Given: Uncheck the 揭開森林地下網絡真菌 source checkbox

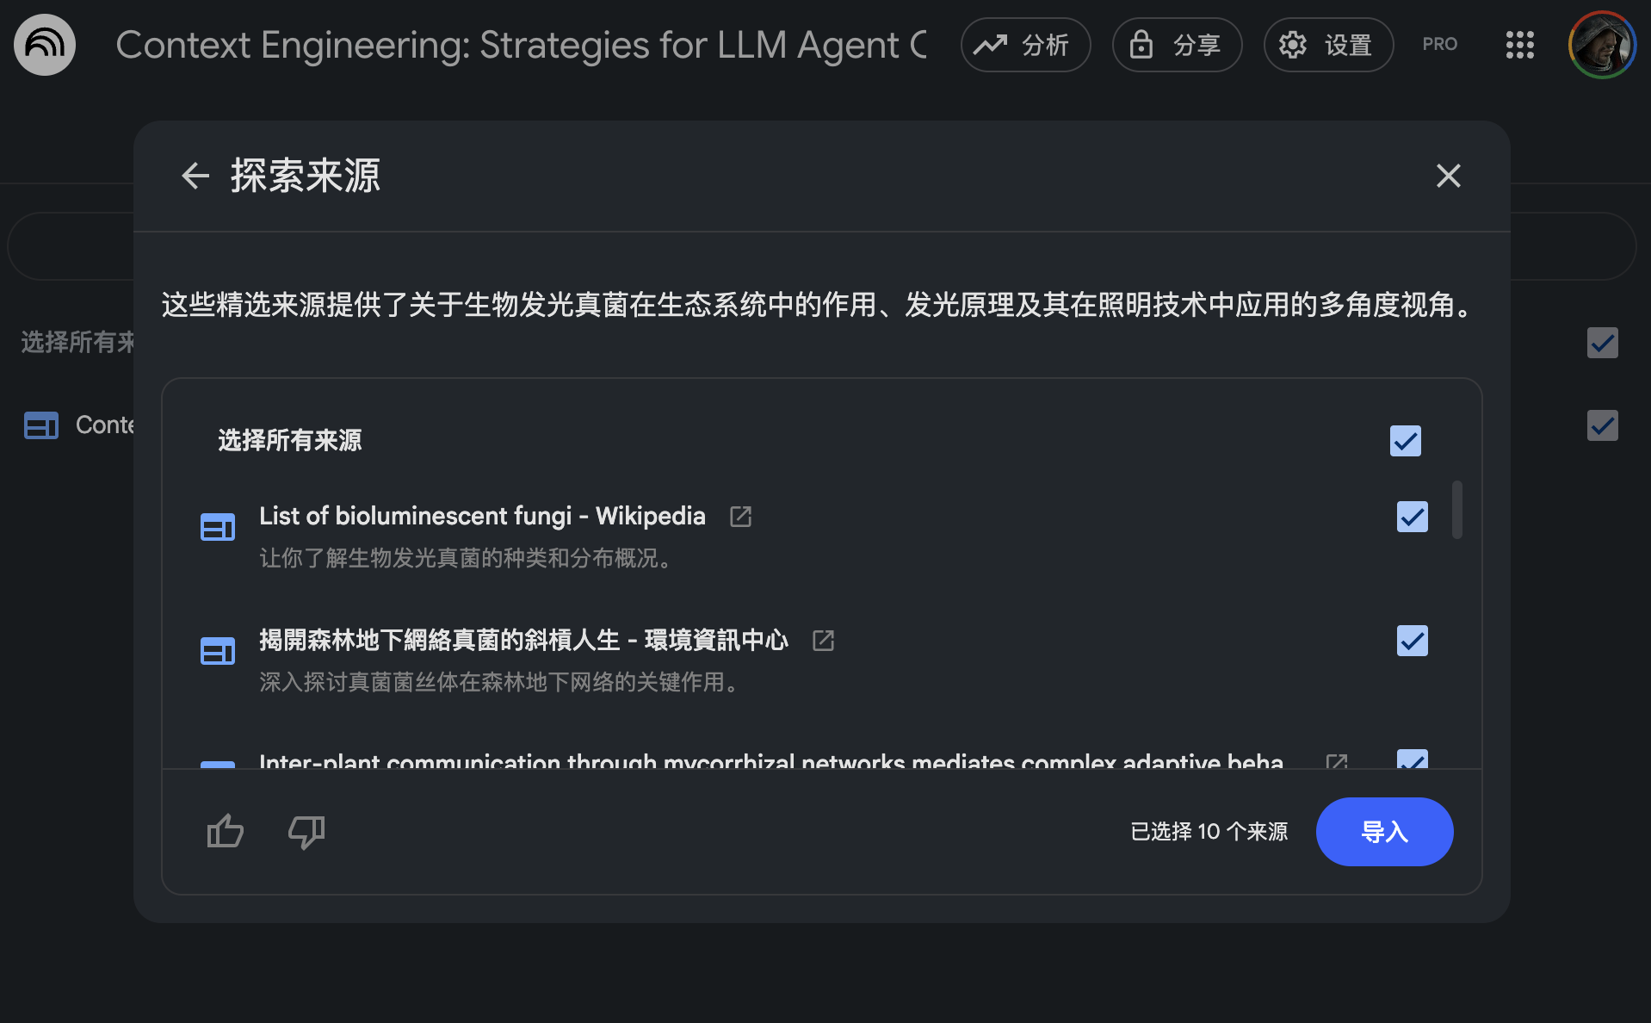Looking at the screenshot, I should (x=1413, y=641).
